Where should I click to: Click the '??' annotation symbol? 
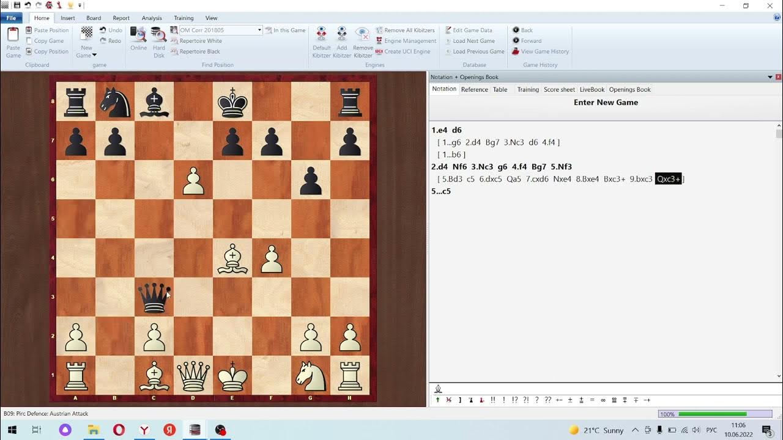pos(547,400)
